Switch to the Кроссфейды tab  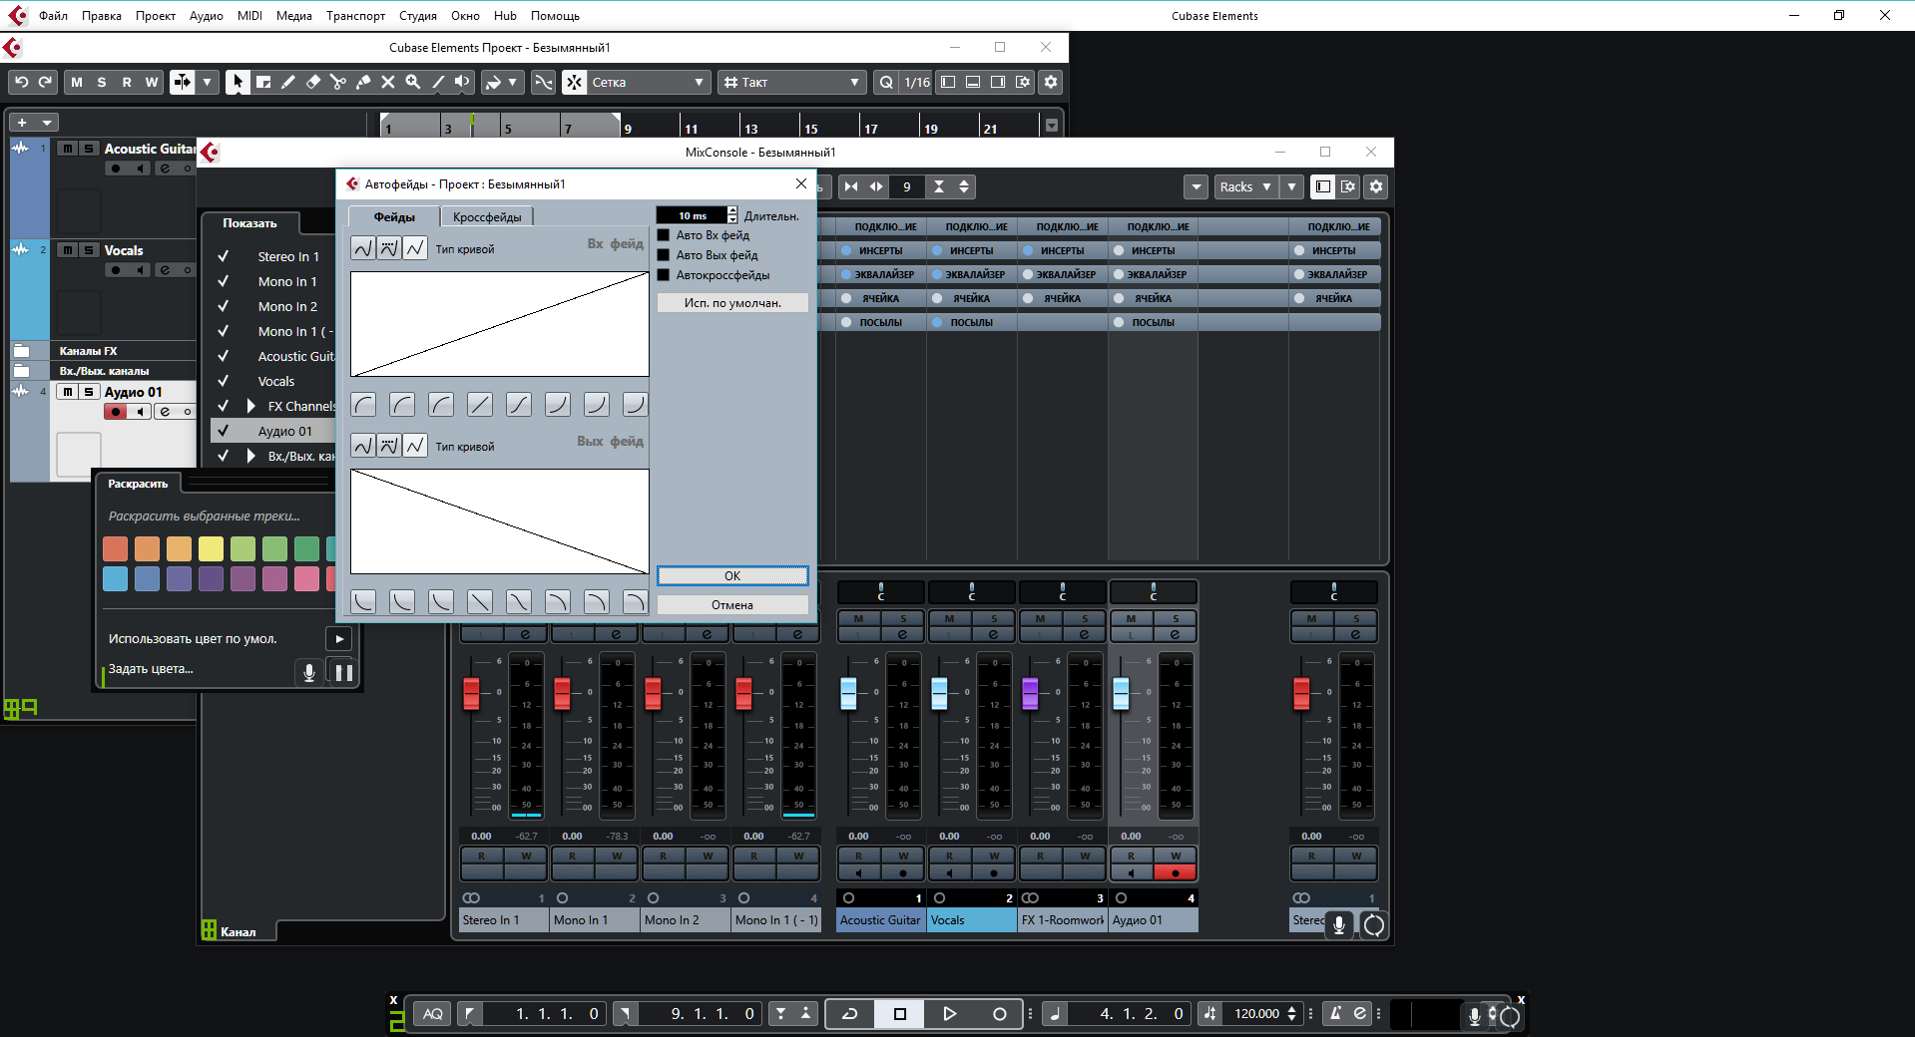coord(487,216)
